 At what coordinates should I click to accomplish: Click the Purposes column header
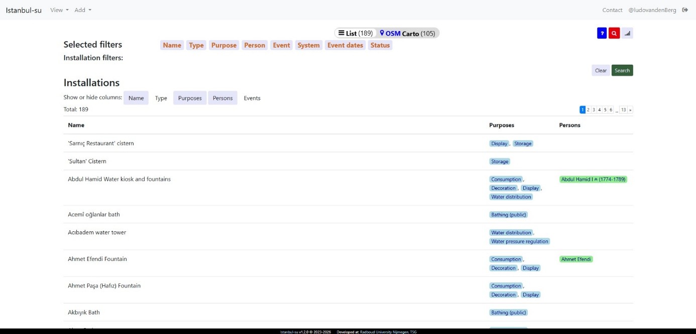pyautogui.click(x=502, y=125)
